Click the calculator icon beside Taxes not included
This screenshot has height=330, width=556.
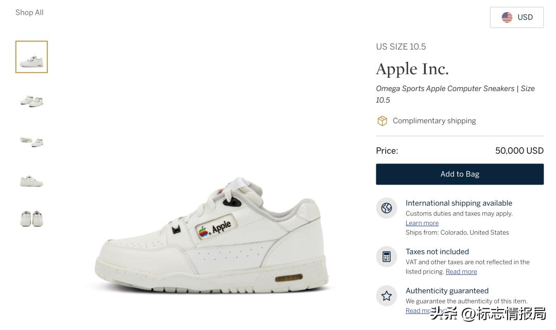point(387,256)
